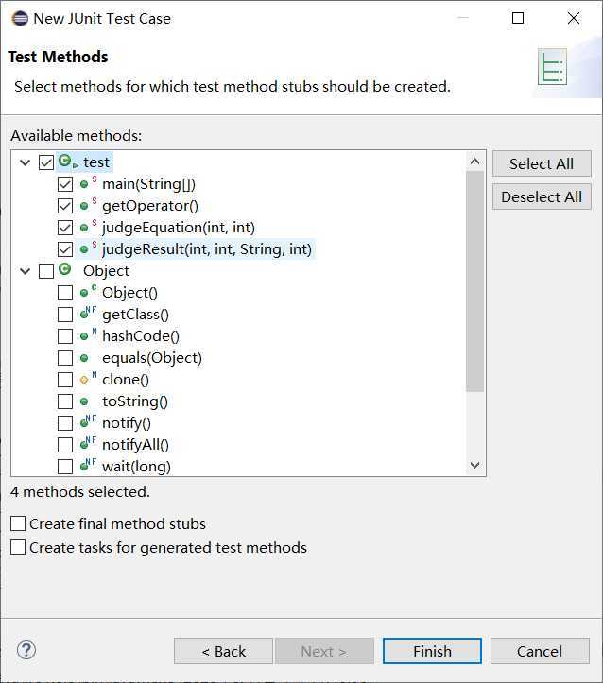Select the toString() method entry
603x683 pixels.
[x=135, y=401]
